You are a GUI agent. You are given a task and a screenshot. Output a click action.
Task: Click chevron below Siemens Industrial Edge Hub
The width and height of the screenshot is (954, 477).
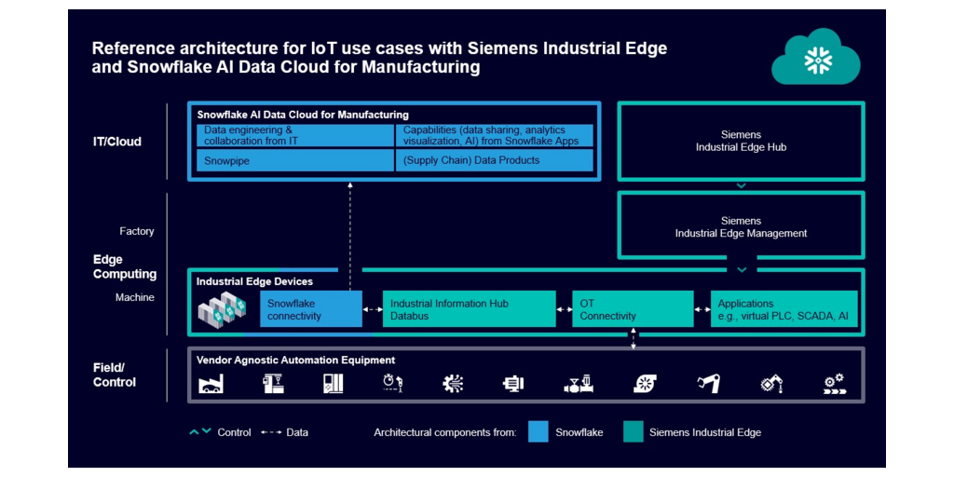(x=741, y=185)
